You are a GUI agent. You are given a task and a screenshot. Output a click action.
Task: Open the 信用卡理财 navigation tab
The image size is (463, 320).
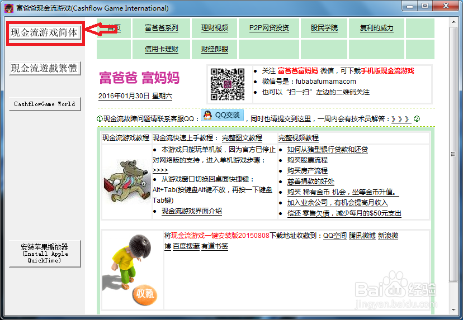[x=161, y=49]
